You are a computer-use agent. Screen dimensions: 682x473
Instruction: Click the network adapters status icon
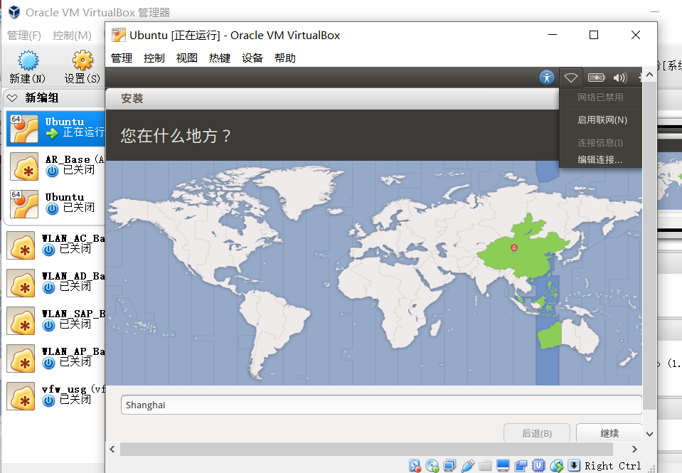point(449,466)
